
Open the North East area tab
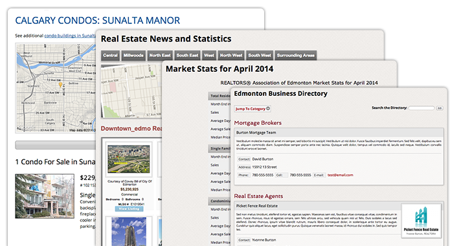(x=160, y=55)
